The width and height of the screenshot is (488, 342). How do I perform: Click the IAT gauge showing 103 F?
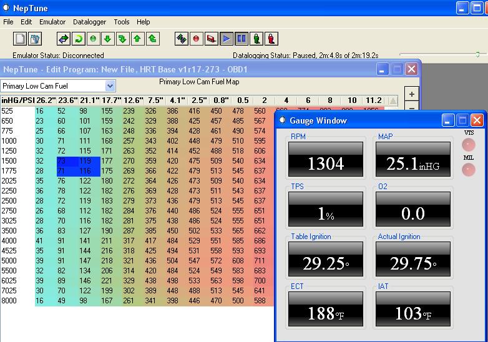coord(413,309)
